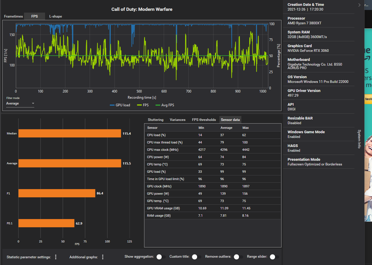372x265 pixels.
Task: Select the GPU clock (MHz) row
Action: (x=213, y=186)
